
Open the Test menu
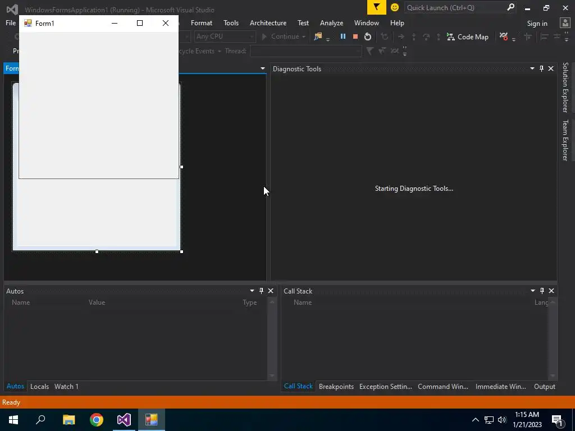tap(303, 22)
